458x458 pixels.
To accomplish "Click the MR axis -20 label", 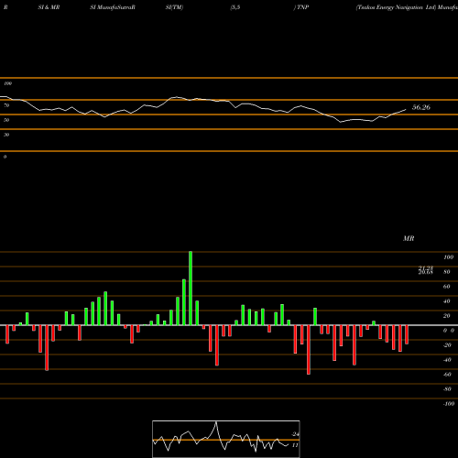I will click(x=447, y=345).
